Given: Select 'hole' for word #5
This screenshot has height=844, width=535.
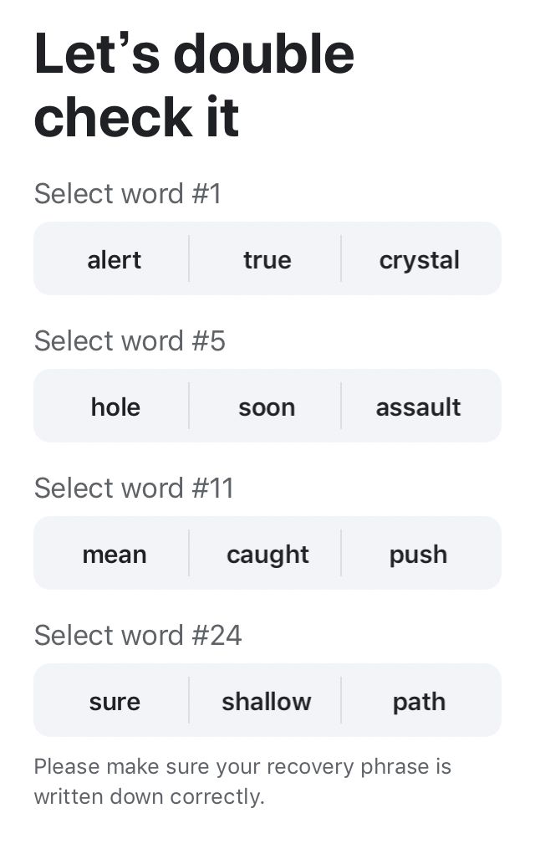Looking at the screenshot, I should (115, 407).
